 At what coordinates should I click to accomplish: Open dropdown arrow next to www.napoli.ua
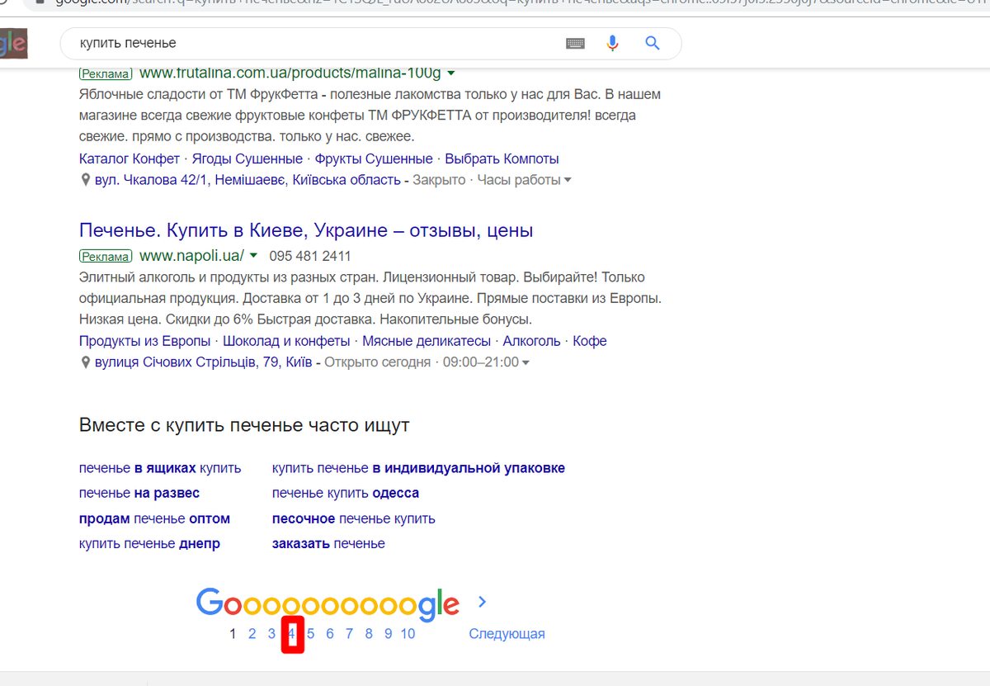(253, 256)
